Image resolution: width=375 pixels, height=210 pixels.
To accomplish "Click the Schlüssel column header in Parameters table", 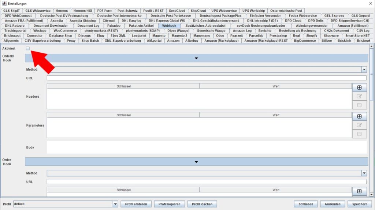I will (123, 115).
